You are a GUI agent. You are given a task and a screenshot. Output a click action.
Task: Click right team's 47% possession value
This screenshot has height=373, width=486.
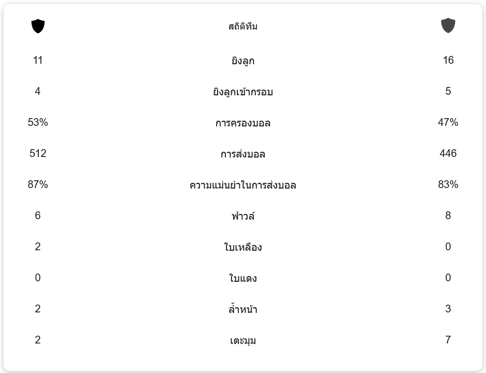coord(448,122)
